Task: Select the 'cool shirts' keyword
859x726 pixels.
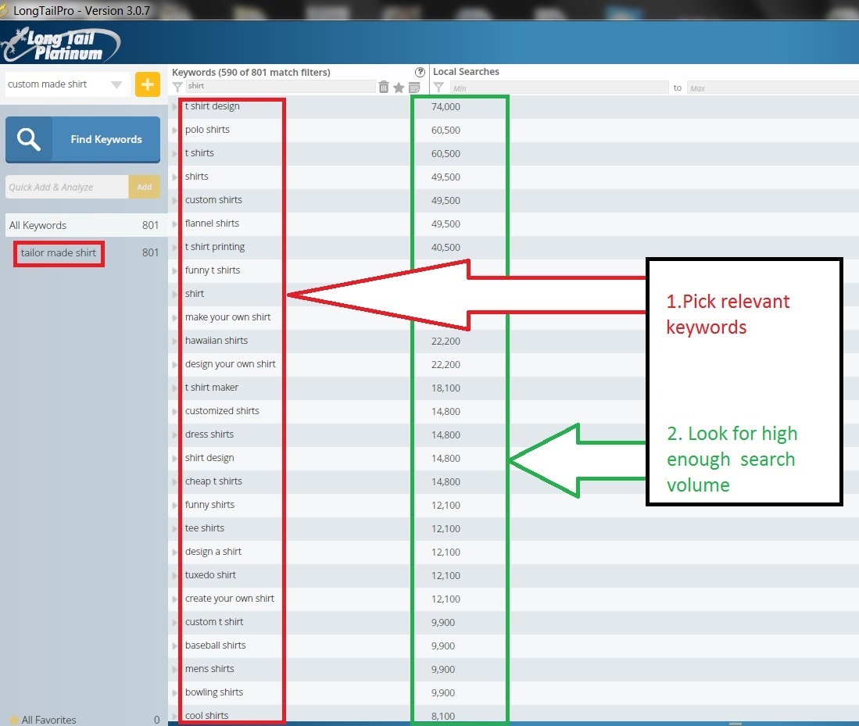Action: [x=206, y=716]
